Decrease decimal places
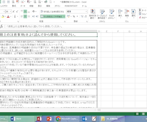This screenshot has width=147, height=122. [86, 16]
